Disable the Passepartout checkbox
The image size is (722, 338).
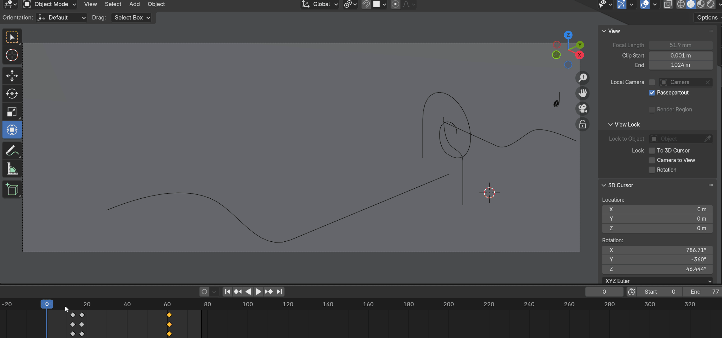[652, 93]
